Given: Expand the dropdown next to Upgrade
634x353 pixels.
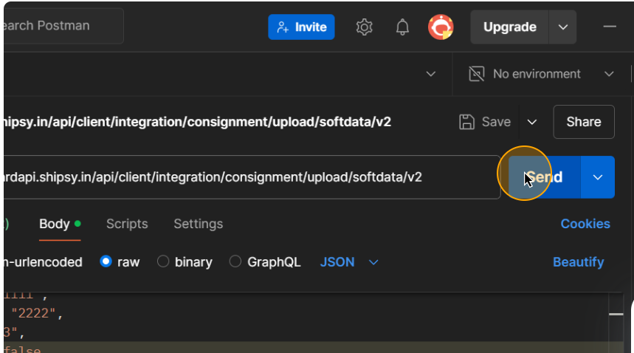Looking at the screenshot, I should [x=563, y=27].
